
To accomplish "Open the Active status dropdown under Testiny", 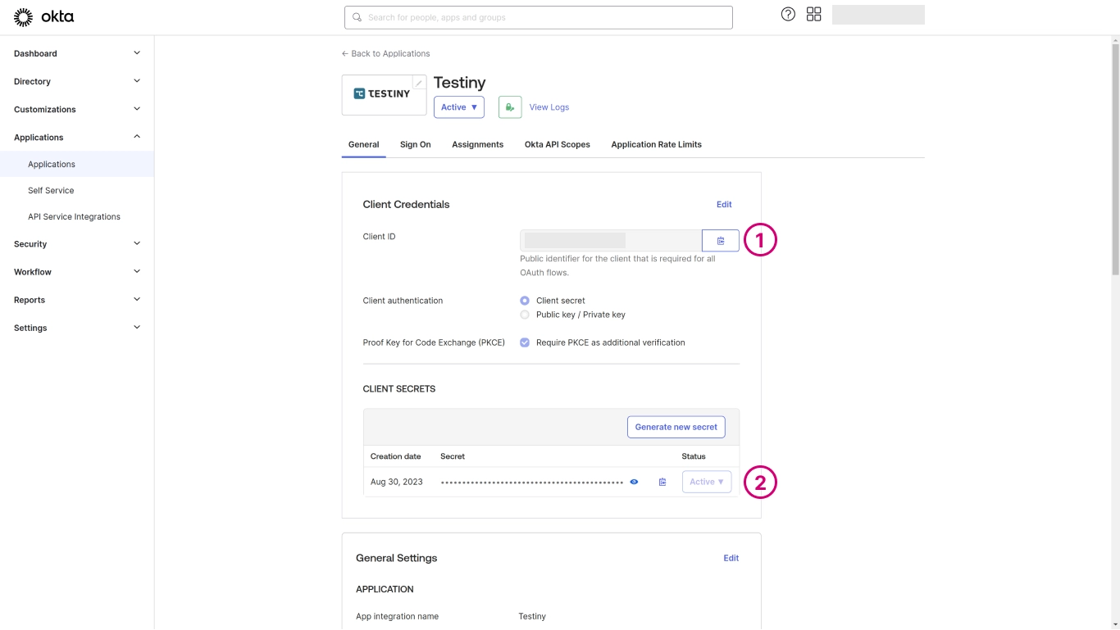I will (458, 107).
